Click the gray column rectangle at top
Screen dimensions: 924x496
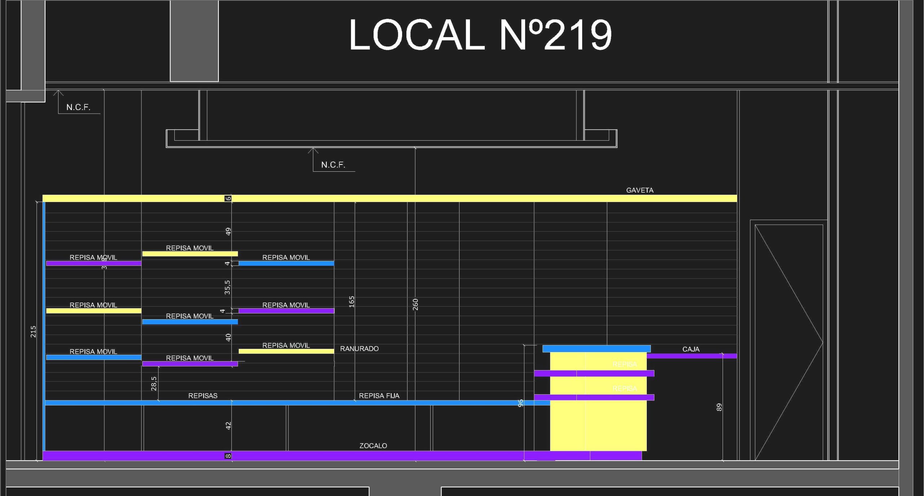(194, 40)
